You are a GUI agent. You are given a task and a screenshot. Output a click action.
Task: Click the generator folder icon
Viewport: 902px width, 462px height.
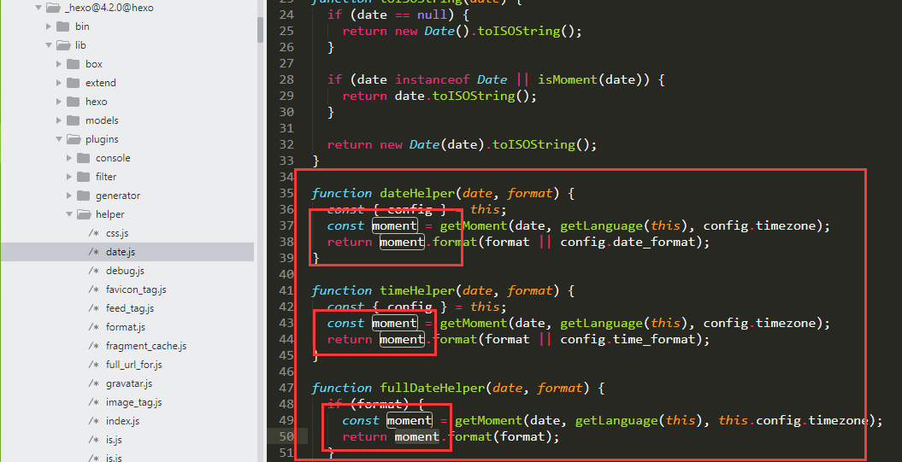[84, 196]
